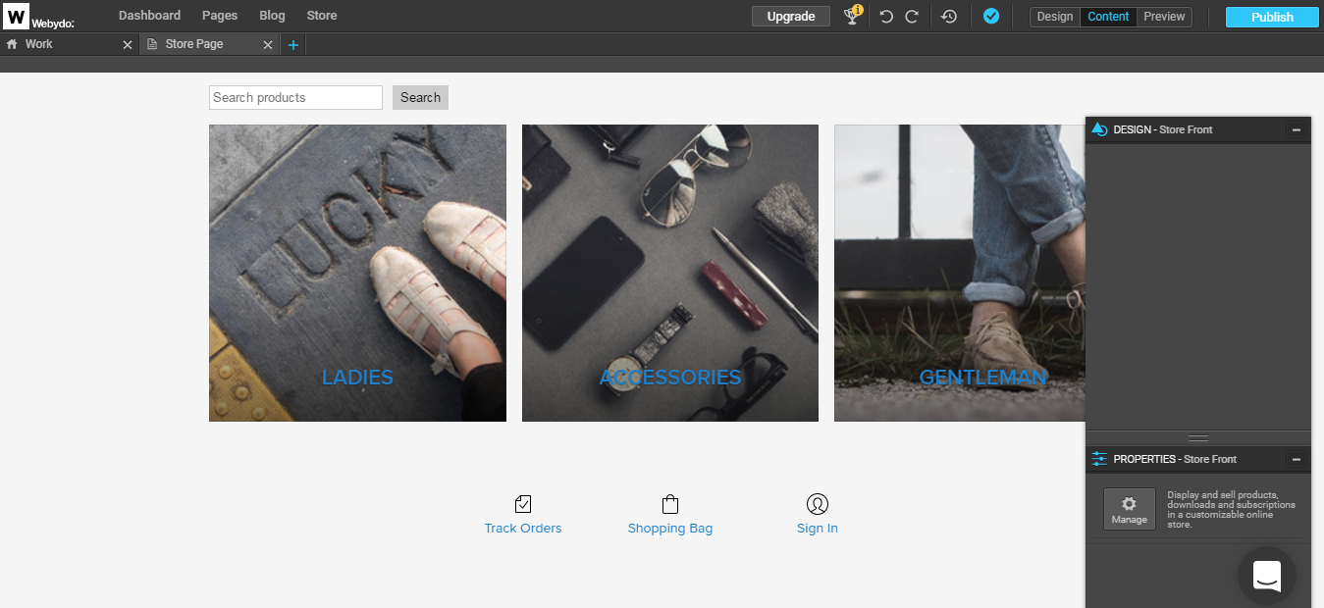Collapse the Design - Store Front panel
The height and width of the screenshot is (608, 1324).
click(1297, 129)
